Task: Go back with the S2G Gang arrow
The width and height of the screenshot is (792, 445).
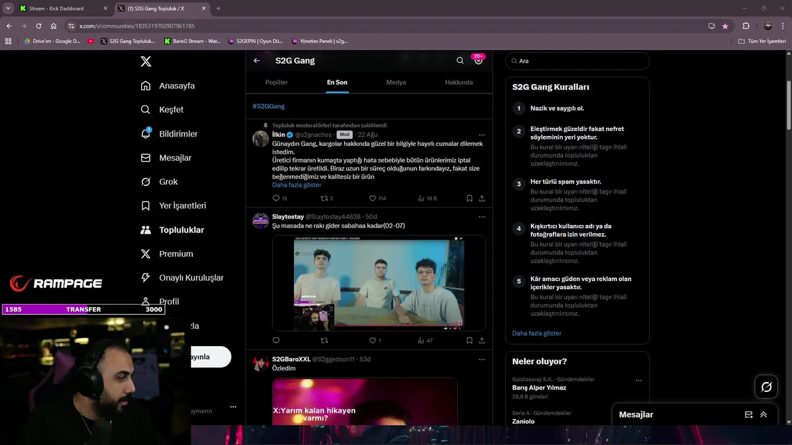Action: (x=257, y=61)
